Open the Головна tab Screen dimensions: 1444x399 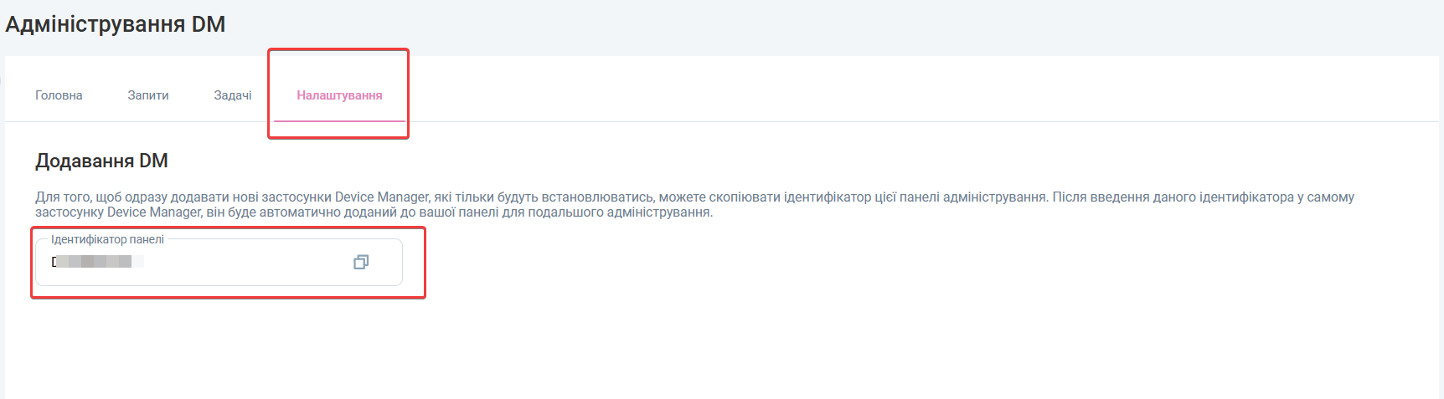59,95
